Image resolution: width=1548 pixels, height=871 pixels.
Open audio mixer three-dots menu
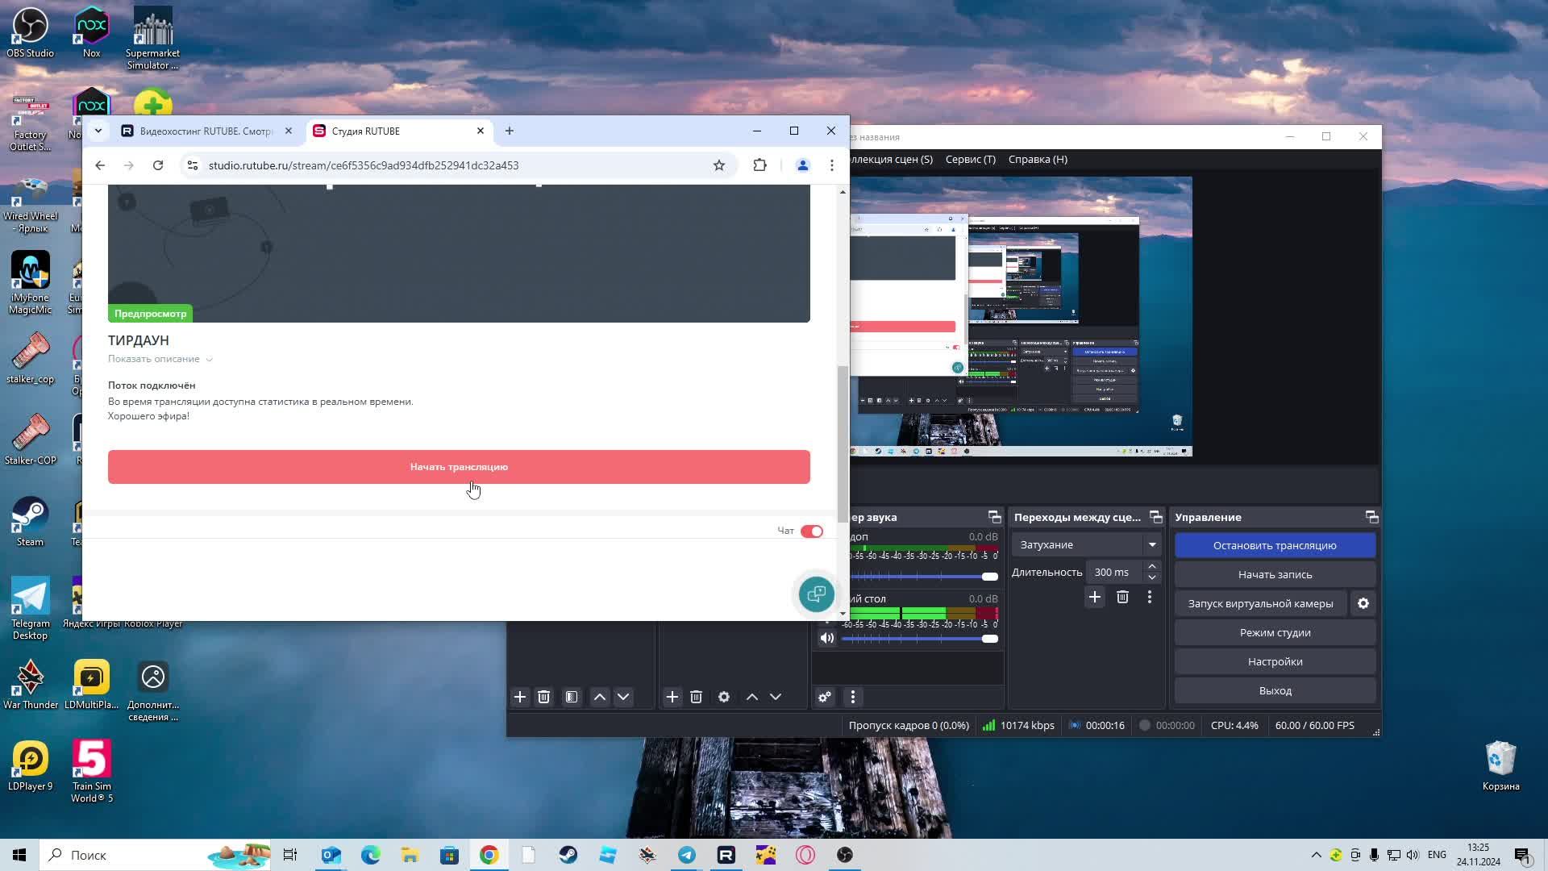click(x=853, y=697)
